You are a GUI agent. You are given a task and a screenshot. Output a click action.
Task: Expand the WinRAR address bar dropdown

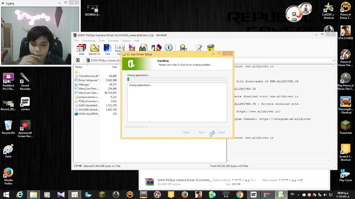click(333, 61)
